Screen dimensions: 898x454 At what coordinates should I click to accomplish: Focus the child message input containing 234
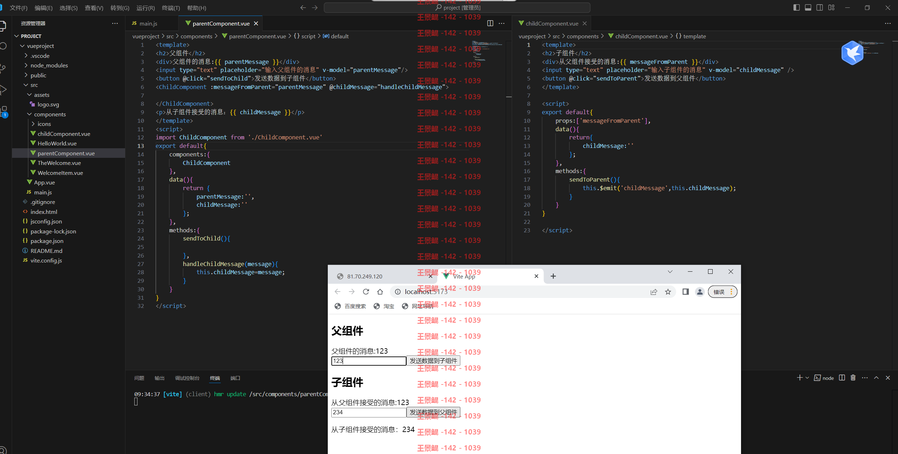369,412
